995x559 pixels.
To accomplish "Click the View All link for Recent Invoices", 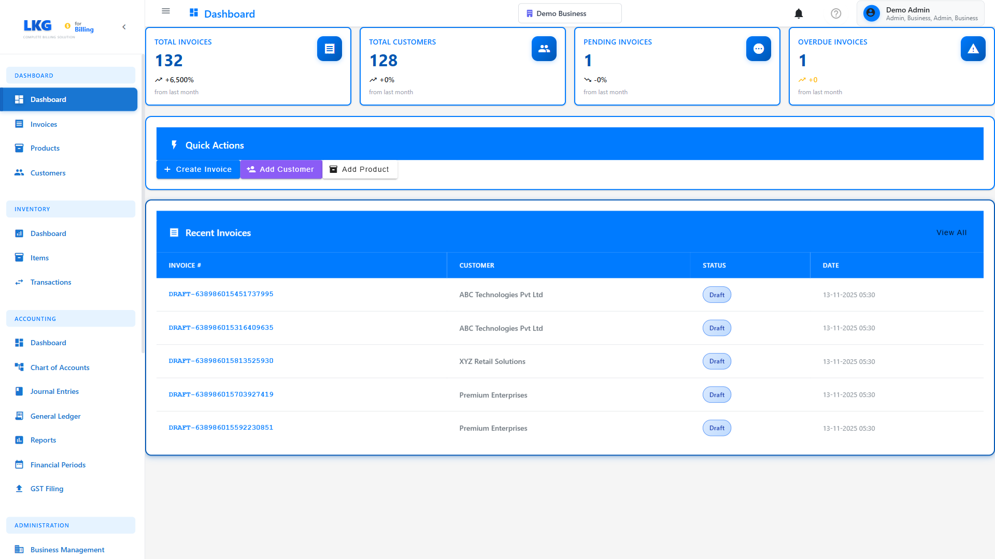I will pyautogui.click(x=951, y=232).
